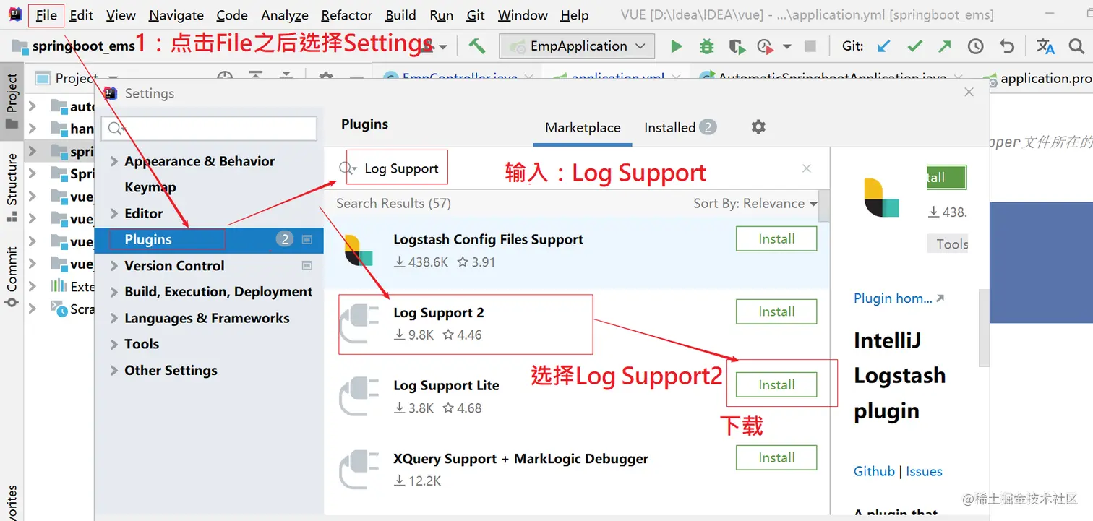Click project-level marker icon beside Plugins row
Viewport: 1093px width, 521px height.
click(x=307, y=239)
